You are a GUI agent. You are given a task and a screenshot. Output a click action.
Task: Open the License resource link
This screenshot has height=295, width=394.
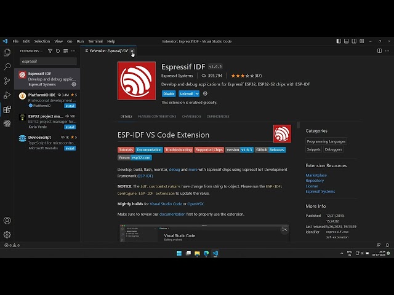tap(312, 186)
